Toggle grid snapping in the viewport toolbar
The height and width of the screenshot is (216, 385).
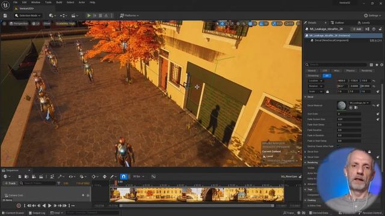250,23
